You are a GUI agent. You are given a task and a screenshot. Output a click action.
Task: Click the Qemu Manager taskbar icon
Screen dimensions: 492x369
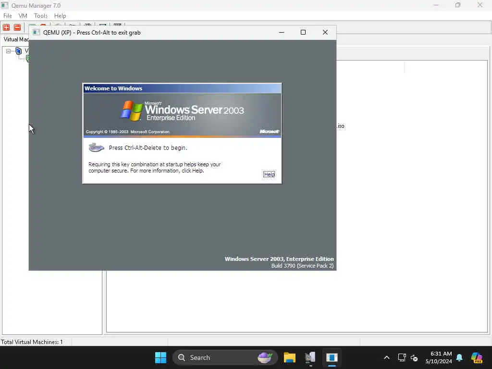(x=332, y=357)
